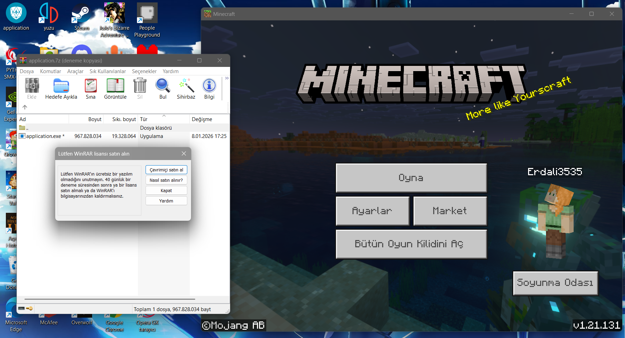This screenshot has height=338, width=625.
Task: Click the Minecraft character skin preview
Action: pyautogui.click(x=556, y=221)
